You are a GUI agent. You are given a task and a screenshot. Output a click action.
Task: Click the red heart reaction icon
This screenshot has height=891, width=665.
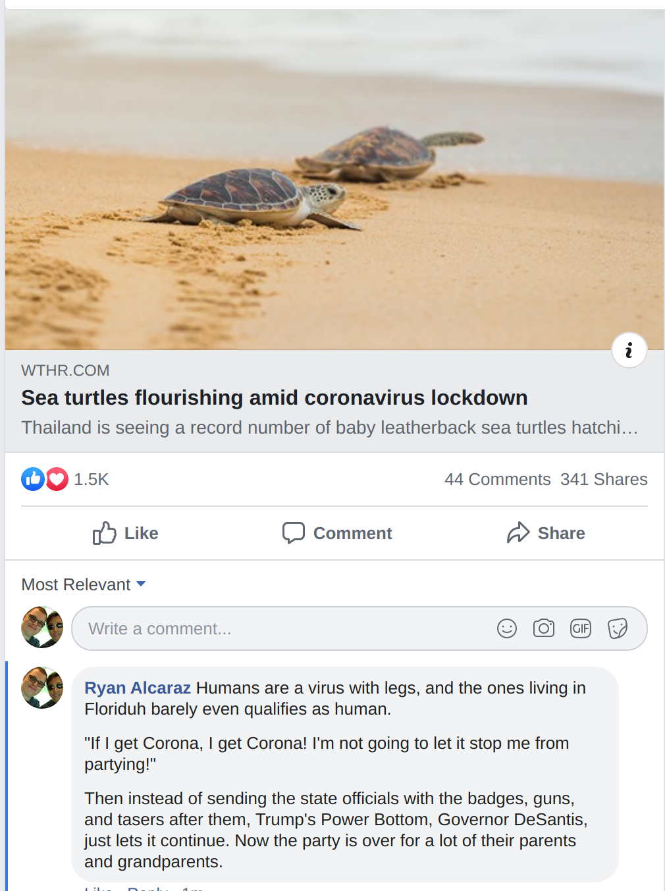(x=57, y=479)
